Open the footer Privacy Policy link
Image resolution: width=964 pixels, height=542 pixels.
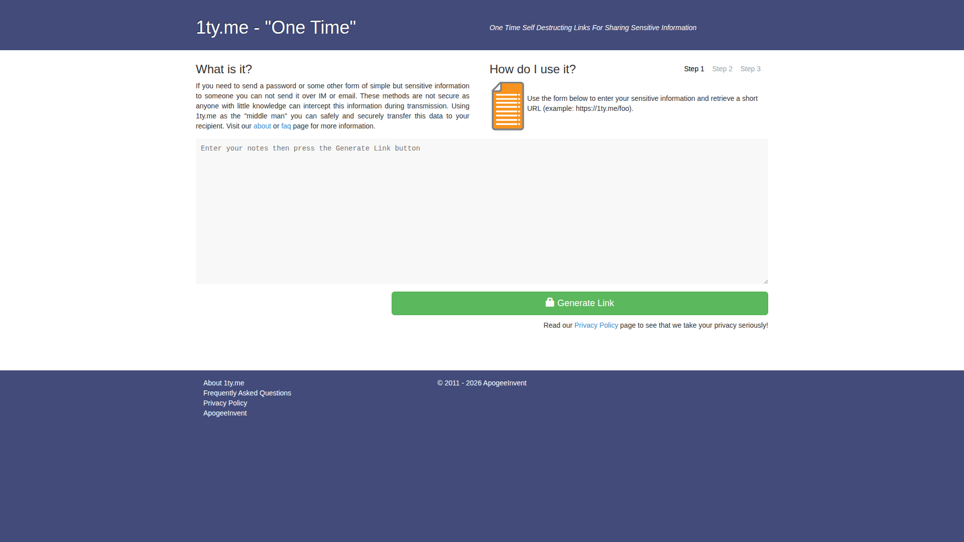click(x=225, y=403)
